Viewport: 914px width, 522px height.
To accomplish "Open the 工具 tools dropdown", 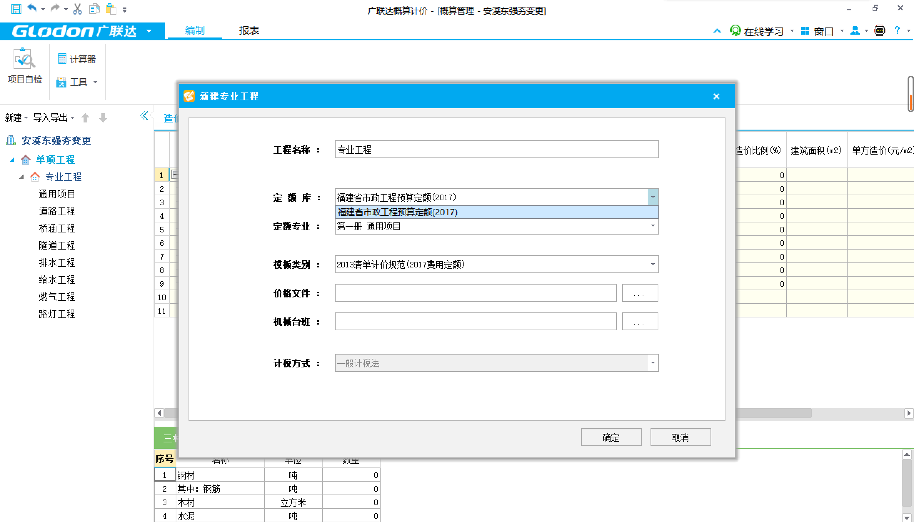I will tap(77, 82).
